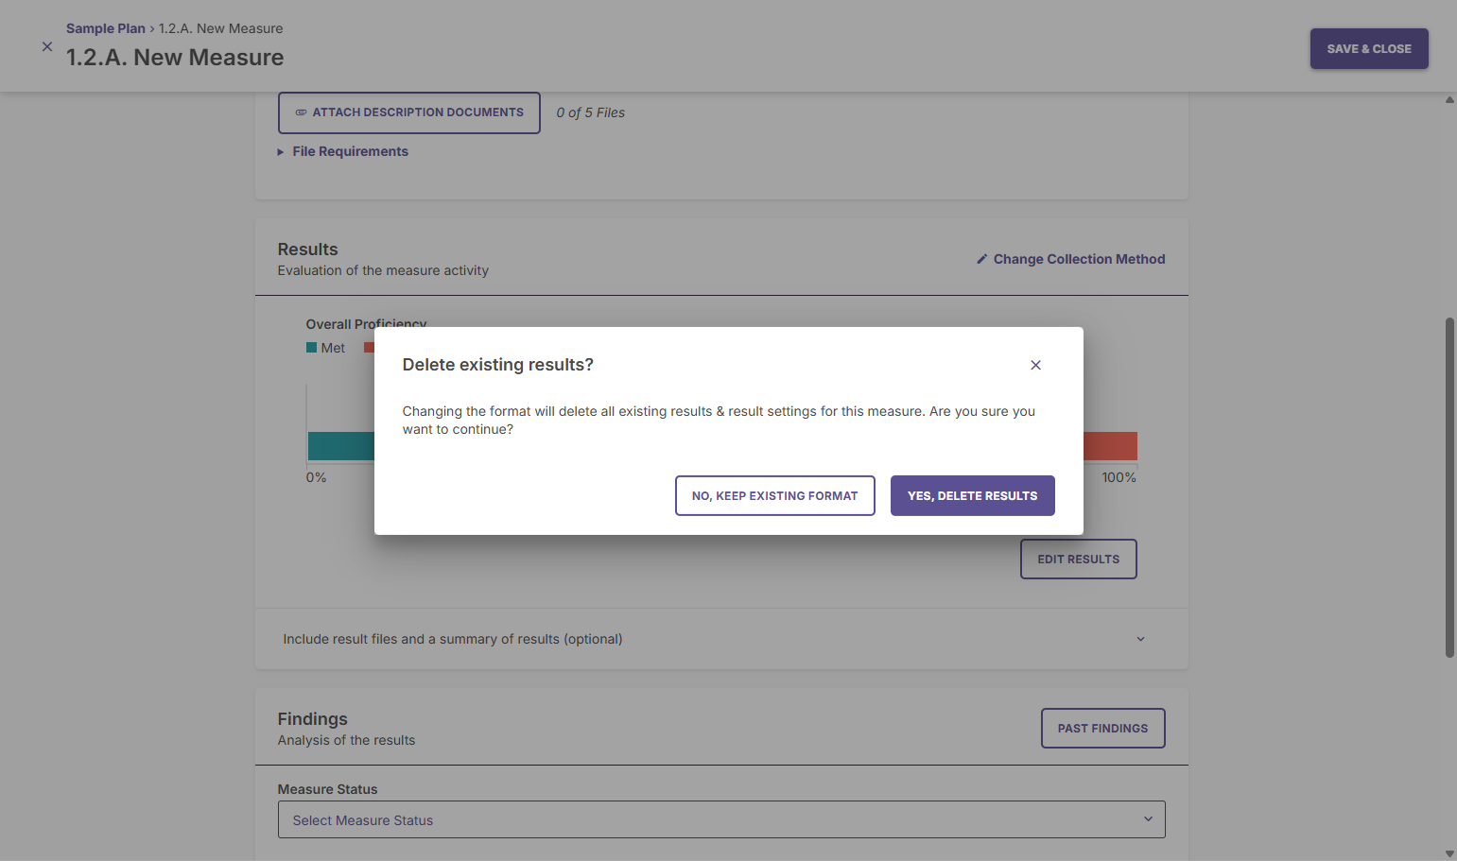Click the teal Met legend swatch
This screenshot has width=1457, height=861.
(x=311, y=348)
